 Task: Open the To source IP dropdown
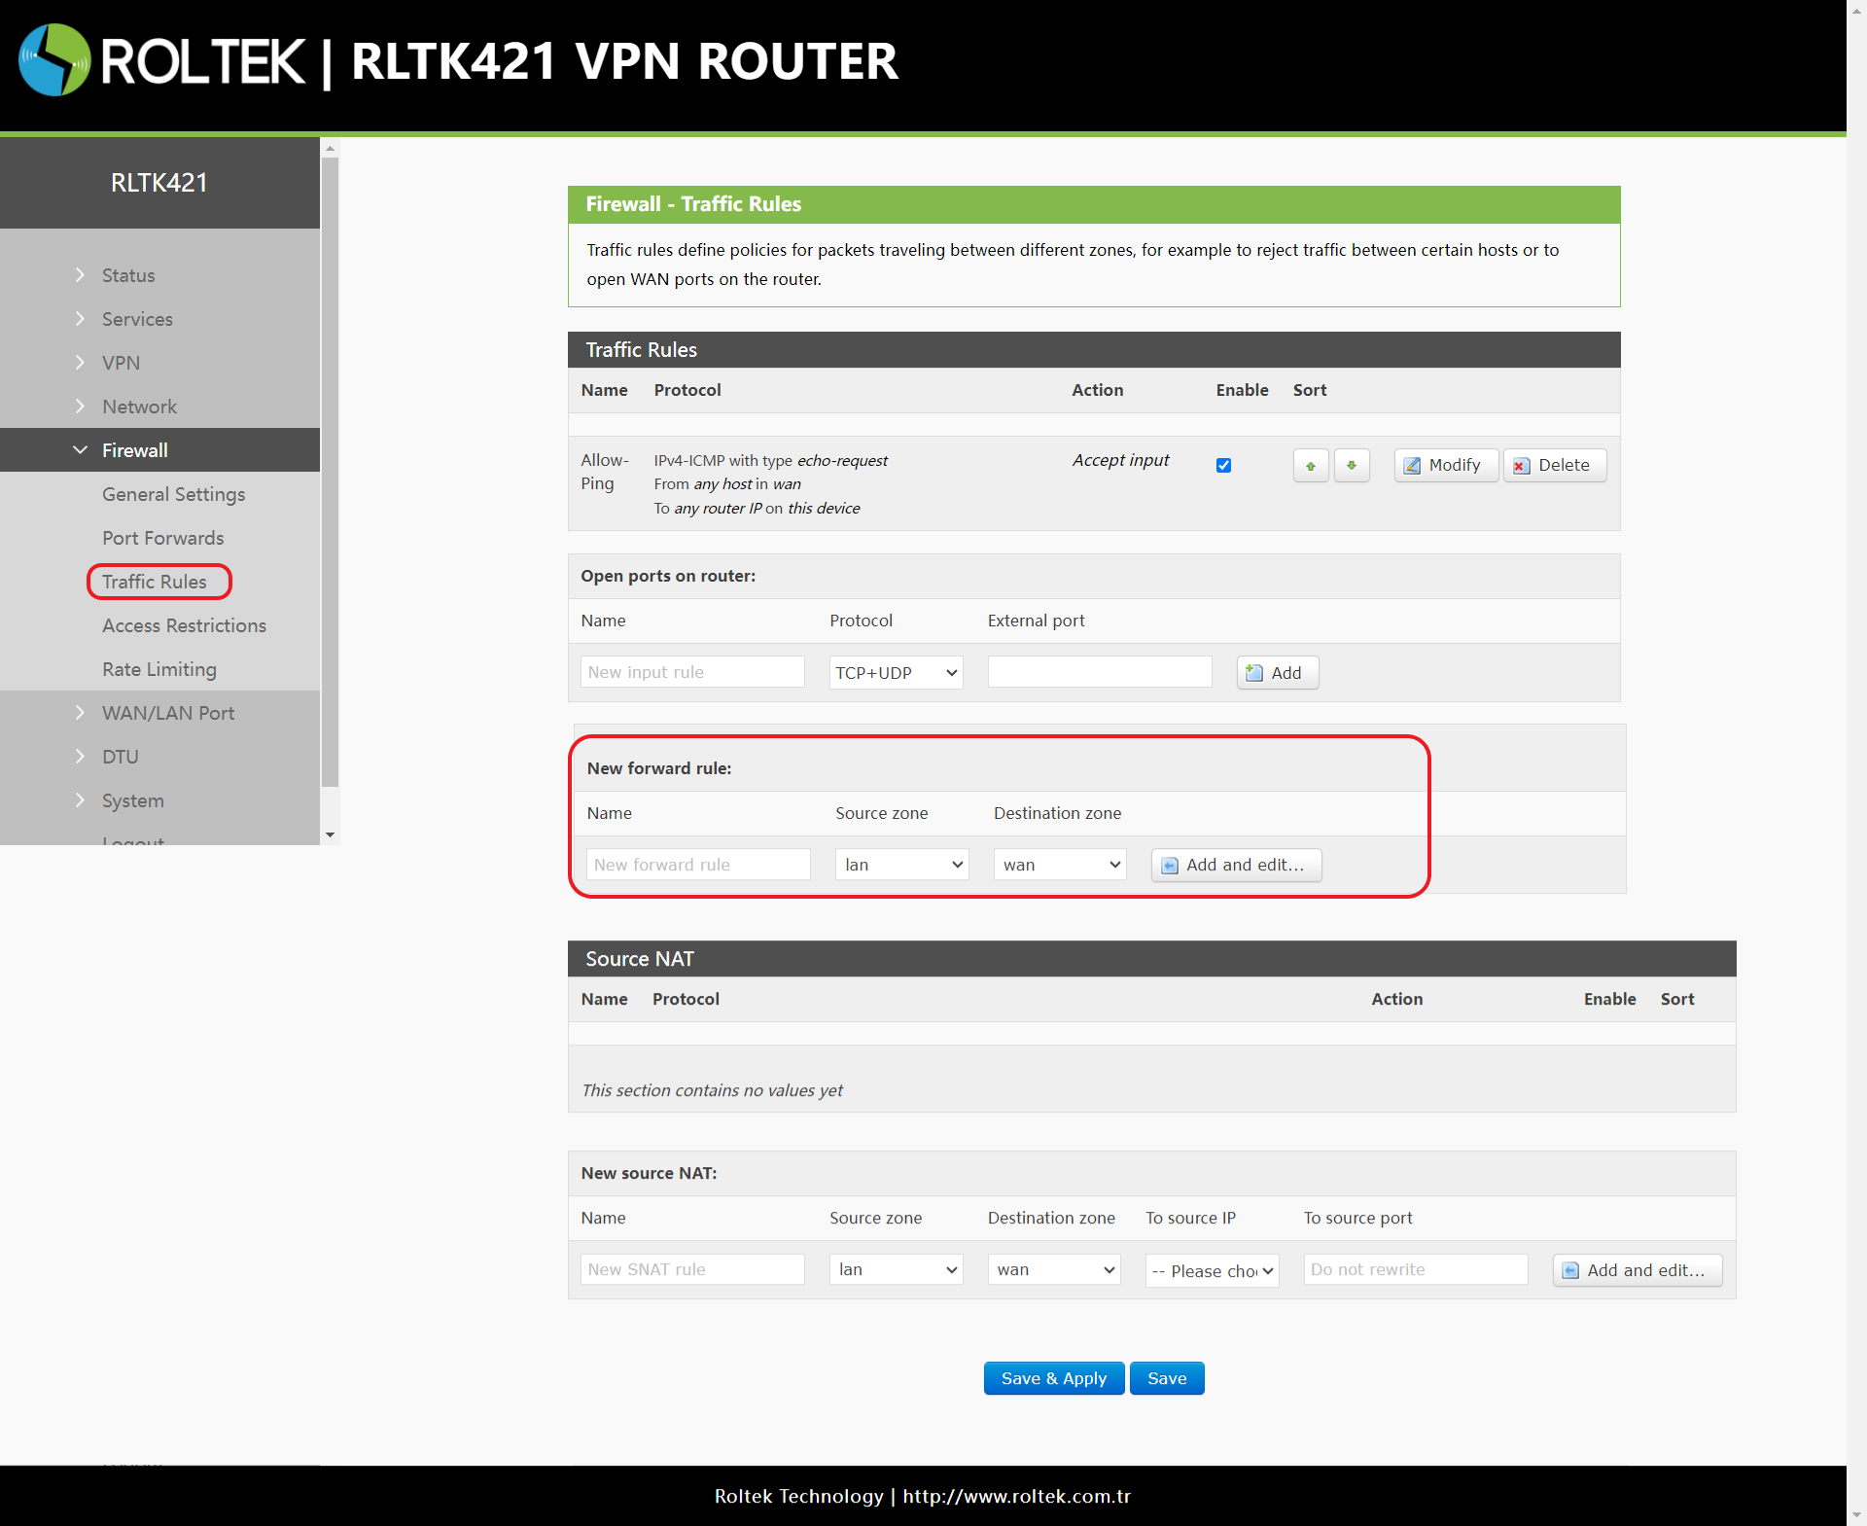(x=1211, y=1271)
